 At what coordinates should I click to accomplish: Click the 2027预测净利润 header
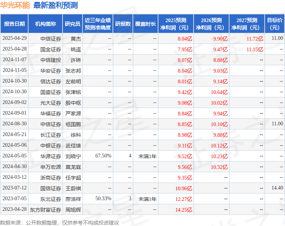click(x=247, y=24)
